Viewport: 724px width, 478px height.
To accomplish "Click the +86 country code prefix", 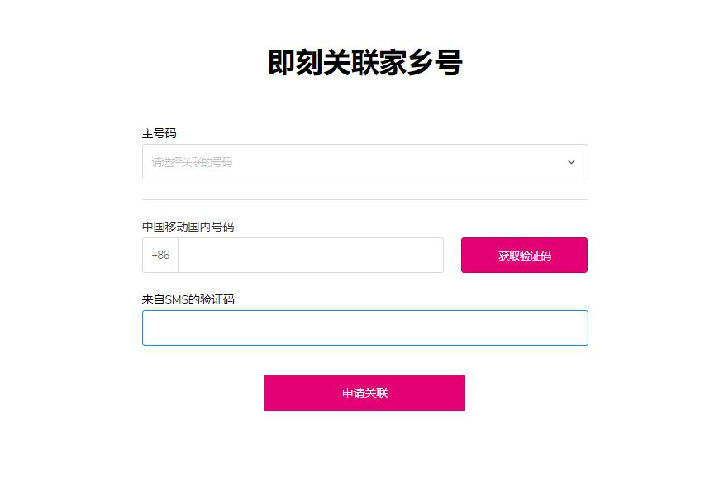I will 160,255.
